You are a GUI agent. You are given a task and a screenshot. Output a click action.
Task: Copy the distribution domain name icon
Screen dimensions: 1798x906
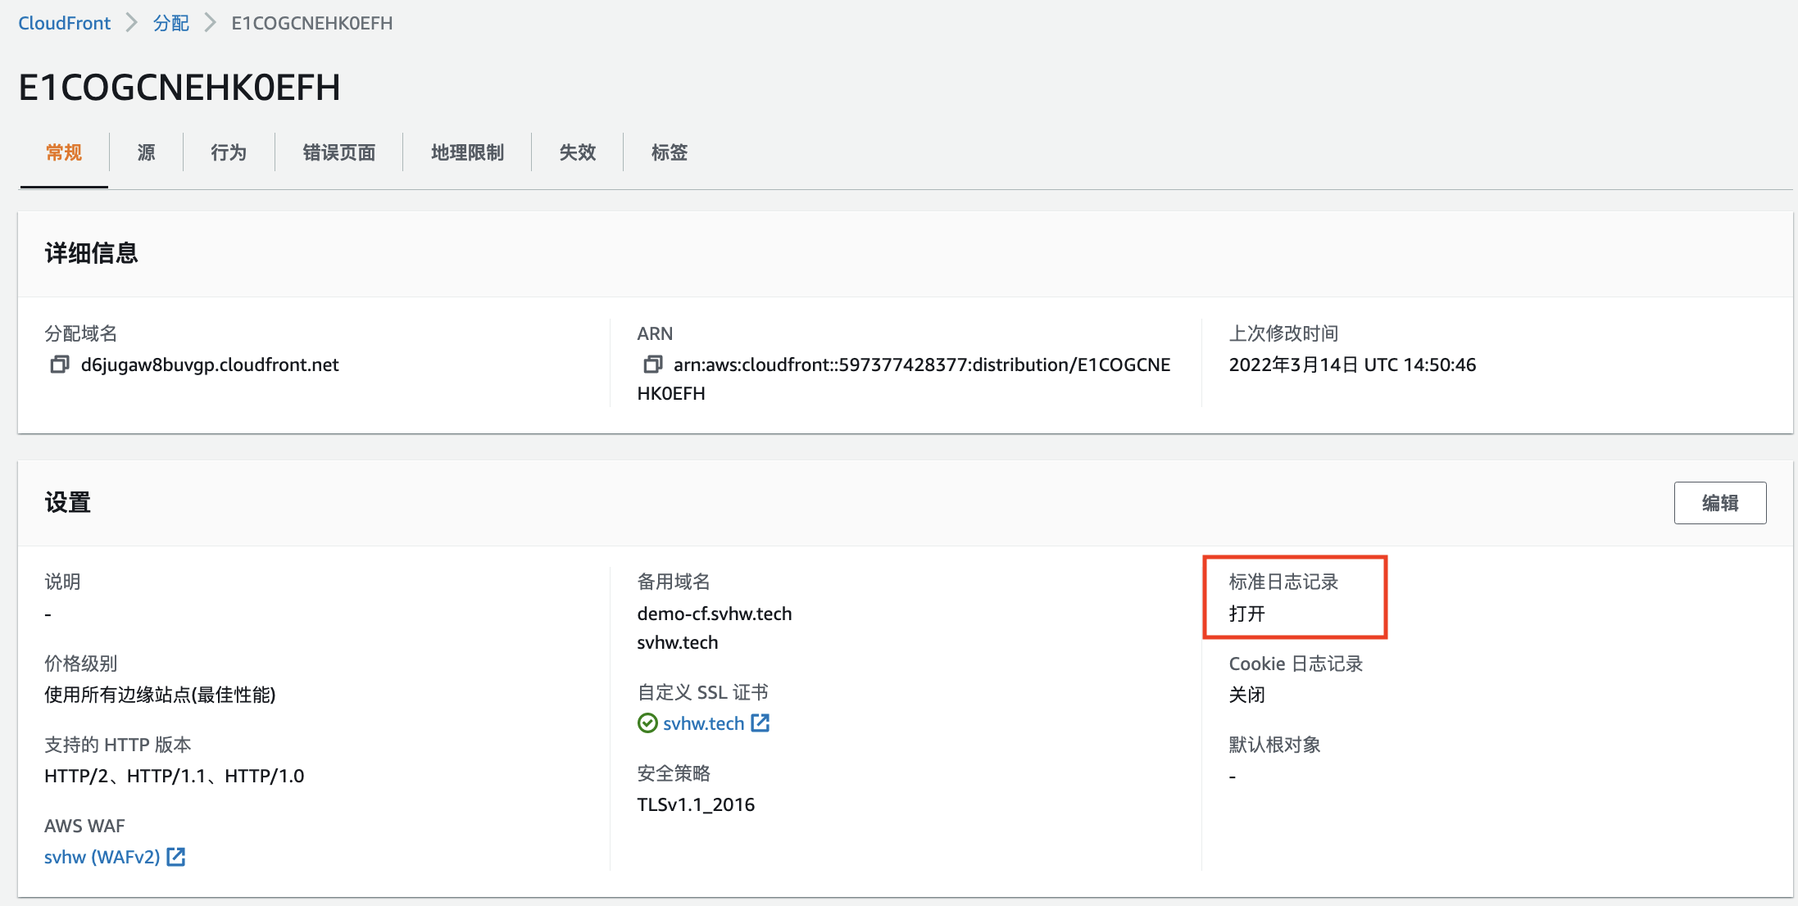coord(59,365)
